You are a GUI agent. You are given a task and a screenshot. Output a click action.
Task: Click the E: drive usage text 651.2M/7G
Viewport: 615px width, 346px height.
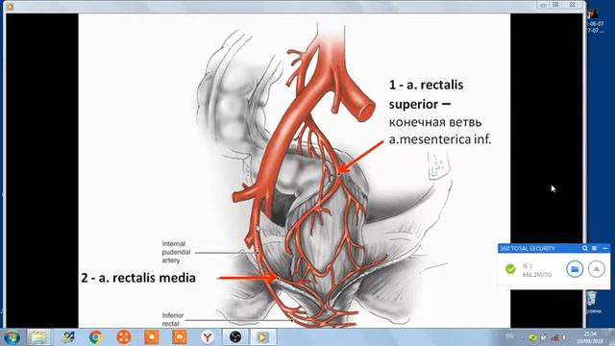click(x=537, y=275)
